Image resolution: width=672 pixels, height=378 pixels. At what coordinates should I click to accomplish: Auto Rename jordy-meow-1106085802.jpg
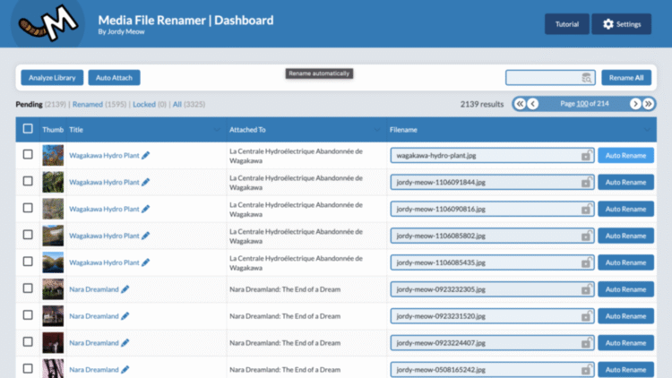coord(625,236)
